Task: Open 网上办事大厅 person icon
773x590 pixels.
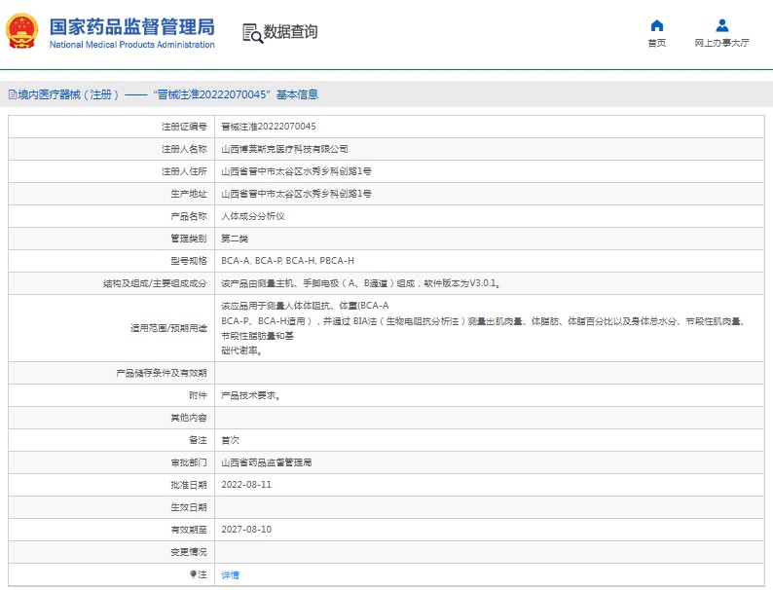Action: coord(721,25)
